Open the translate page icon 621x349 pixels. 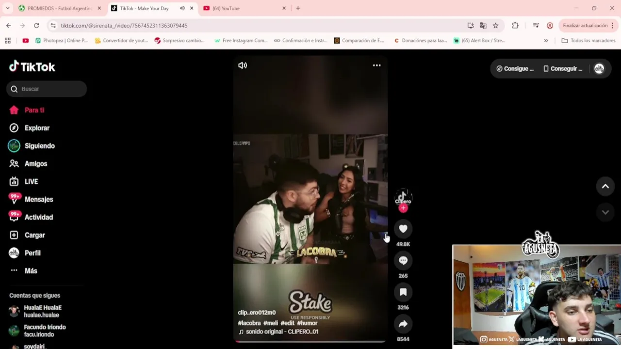click(x=483, y=25)
